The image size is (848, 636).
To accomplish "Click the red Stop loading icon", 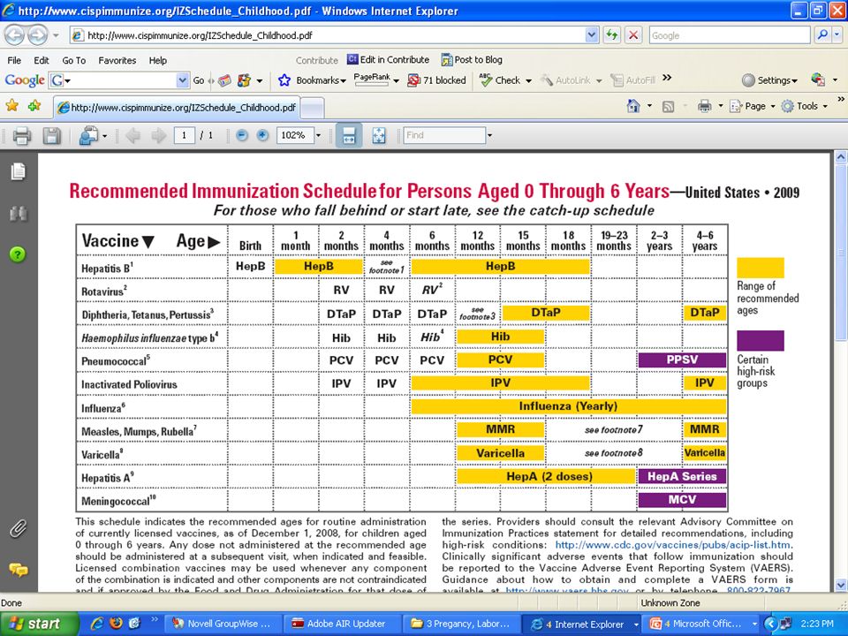I will point(632,35).
